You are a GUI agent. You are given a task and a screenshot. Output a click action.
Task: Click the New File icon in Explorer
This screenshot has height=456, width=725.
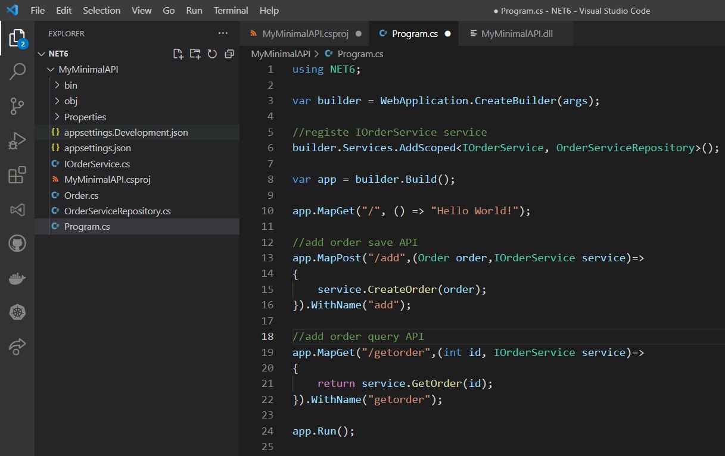(x=178, y=54)
